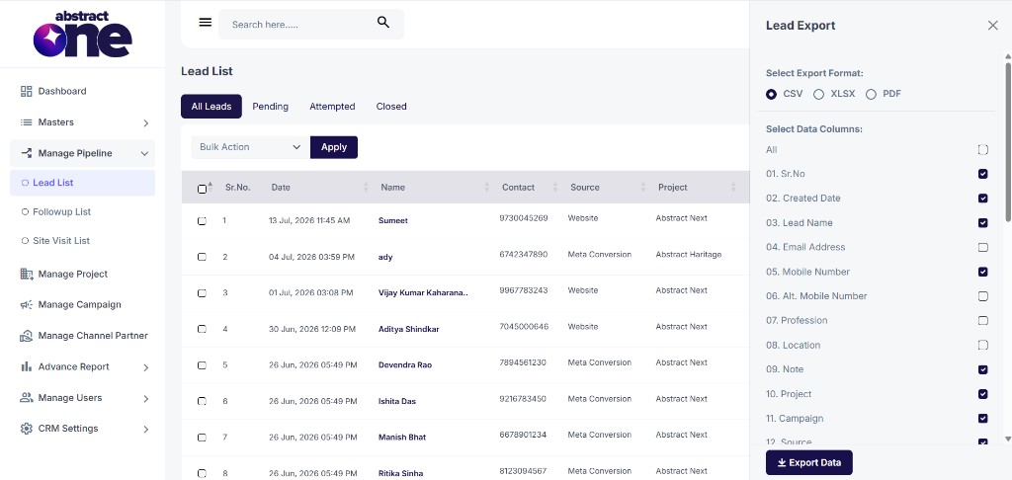Expand the Masters menu

[x=146, y=122]
